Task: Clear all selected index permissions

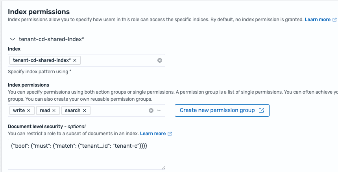Action: coord(151,110)
